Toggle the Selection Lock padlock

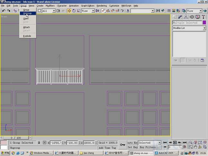(39, 142)
